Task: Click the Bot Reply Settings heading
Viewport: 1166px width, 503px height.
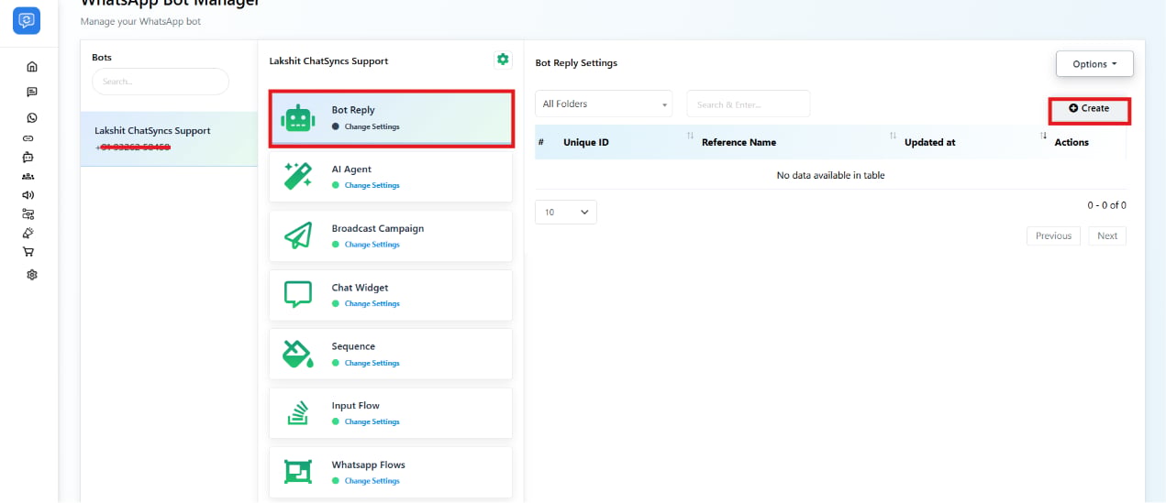Action: pyautogui.click(x=576, y=63)
